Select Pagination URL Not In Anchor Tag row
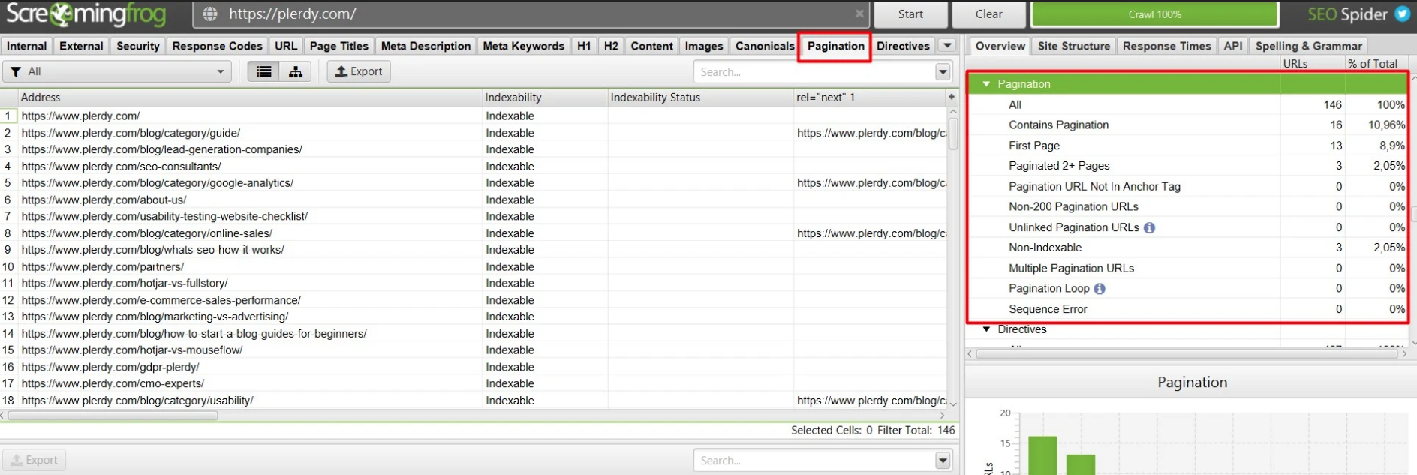1417x475 pixels. click(1187, 186)
